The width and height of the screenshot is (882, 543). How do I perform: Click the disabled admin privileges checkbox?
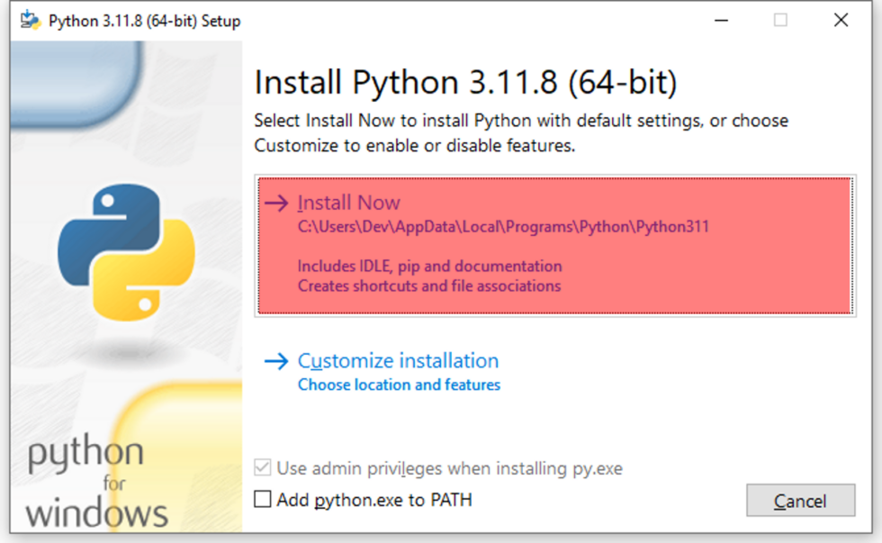(261, 467)
